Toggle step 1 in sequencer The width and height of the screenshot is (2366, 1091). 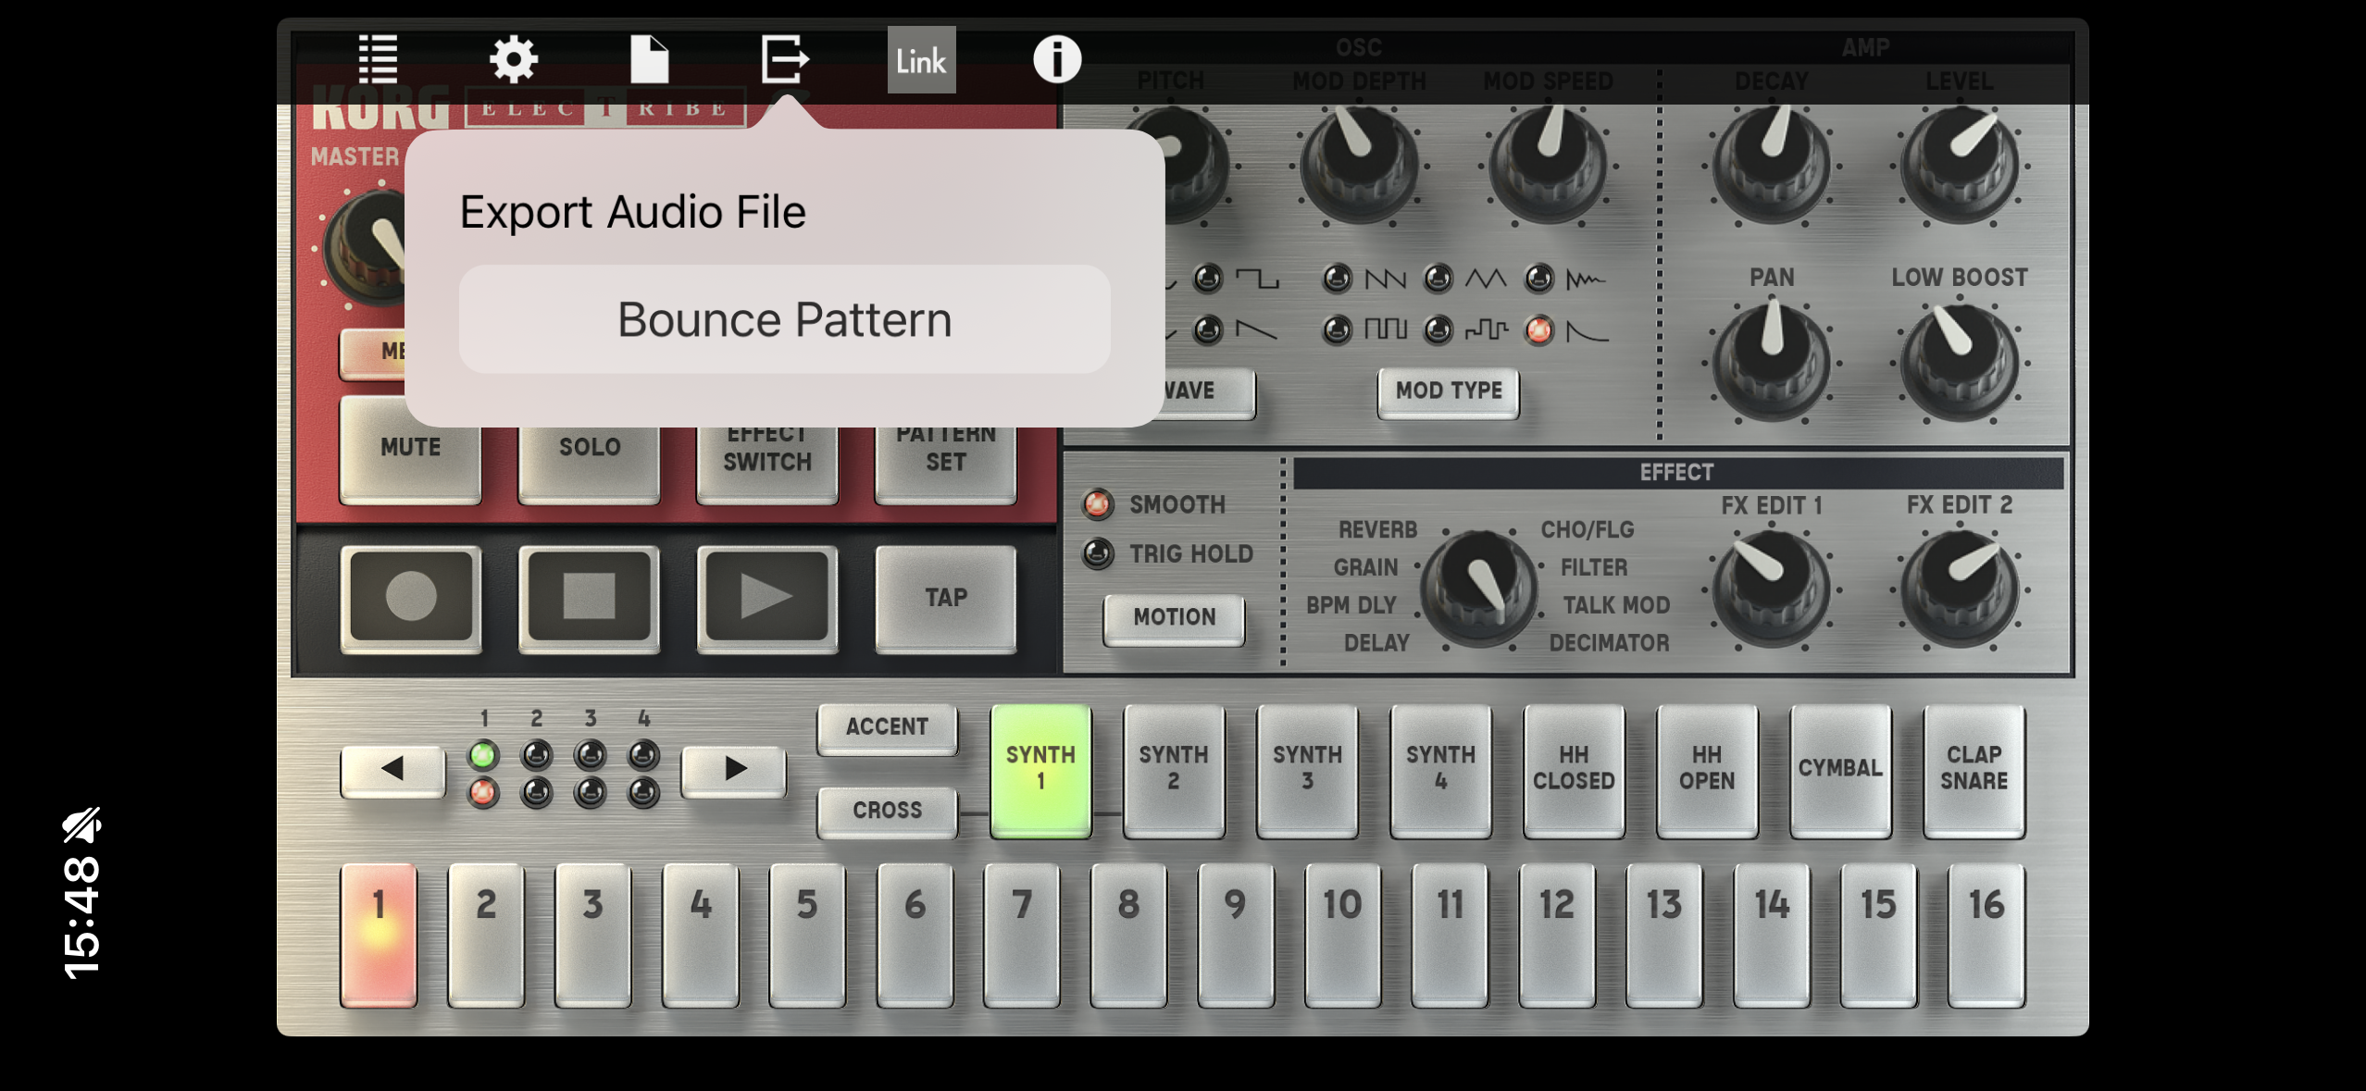379,936
